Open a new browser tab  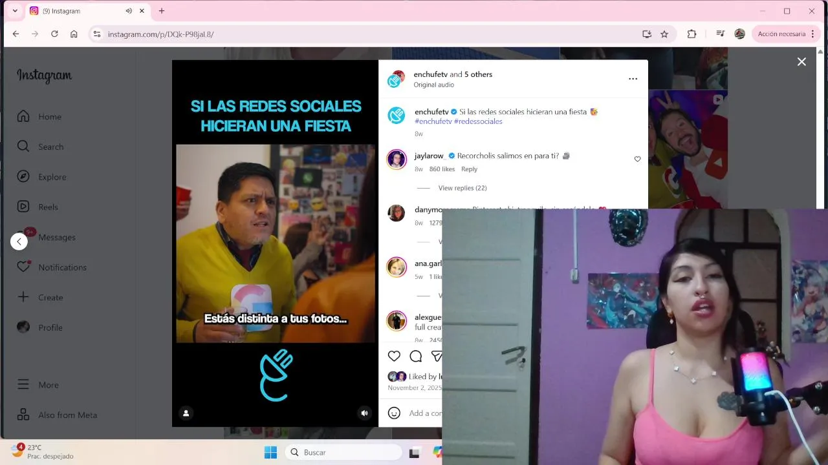[162, 11]
